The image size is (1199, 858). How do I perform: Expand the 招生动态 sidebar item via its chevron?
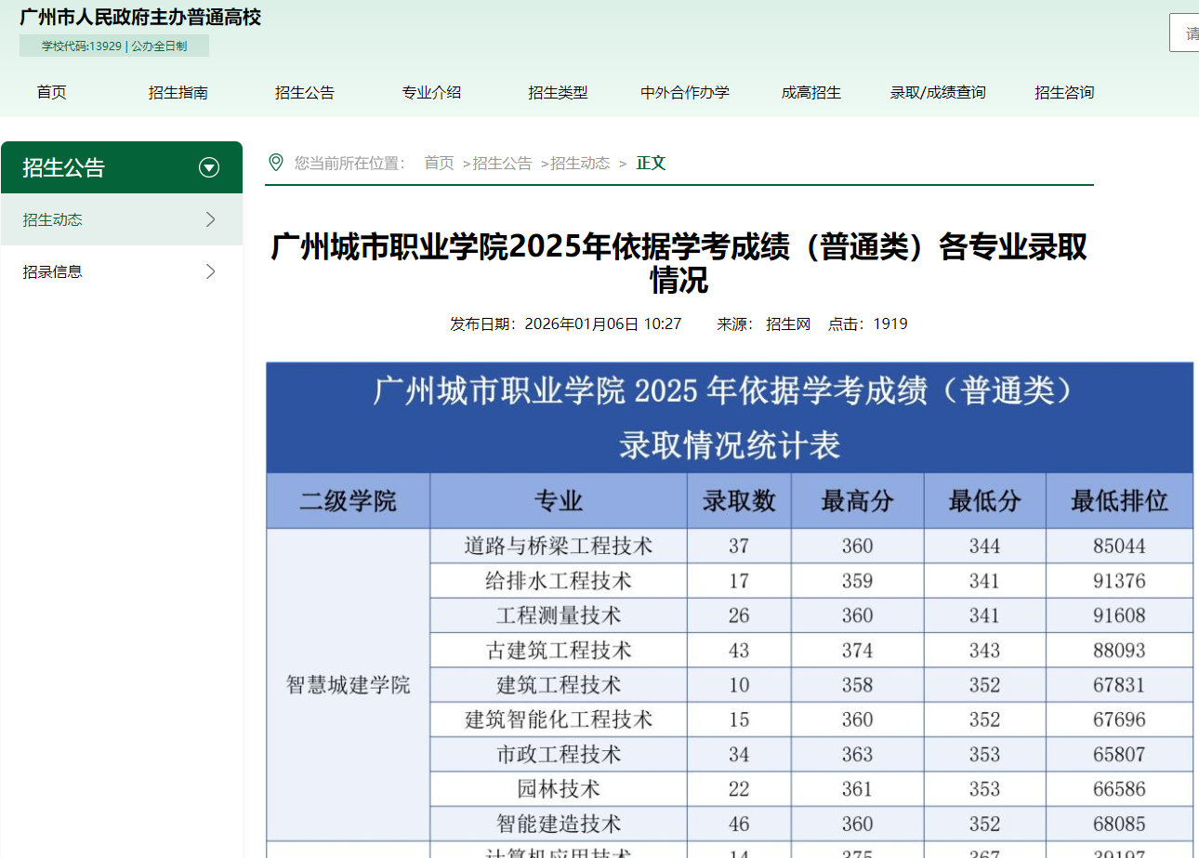213,219
